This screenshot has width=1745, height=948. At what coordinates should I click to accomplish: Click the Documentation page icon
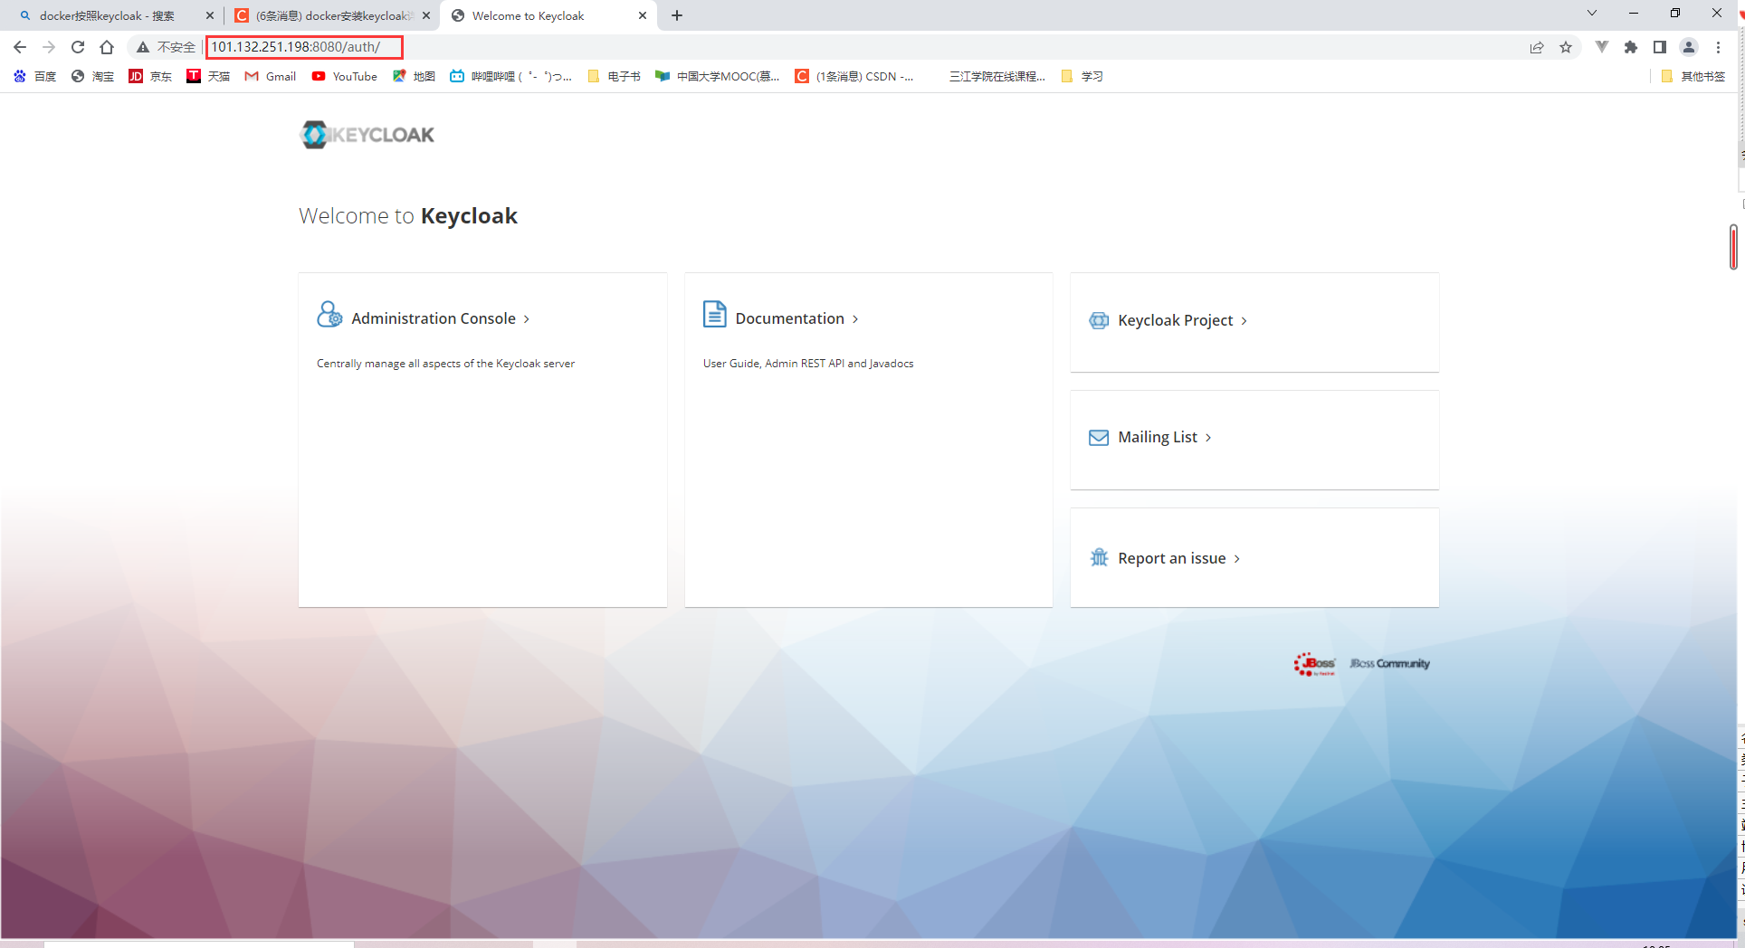pos(715,314)
